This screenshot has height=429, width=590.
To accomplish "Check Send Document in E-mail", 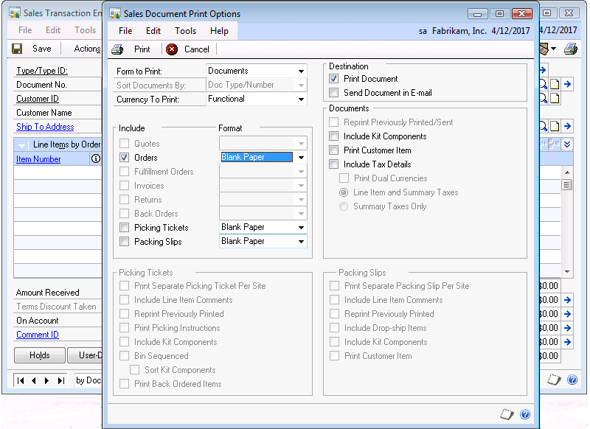I will coord(334,93).
